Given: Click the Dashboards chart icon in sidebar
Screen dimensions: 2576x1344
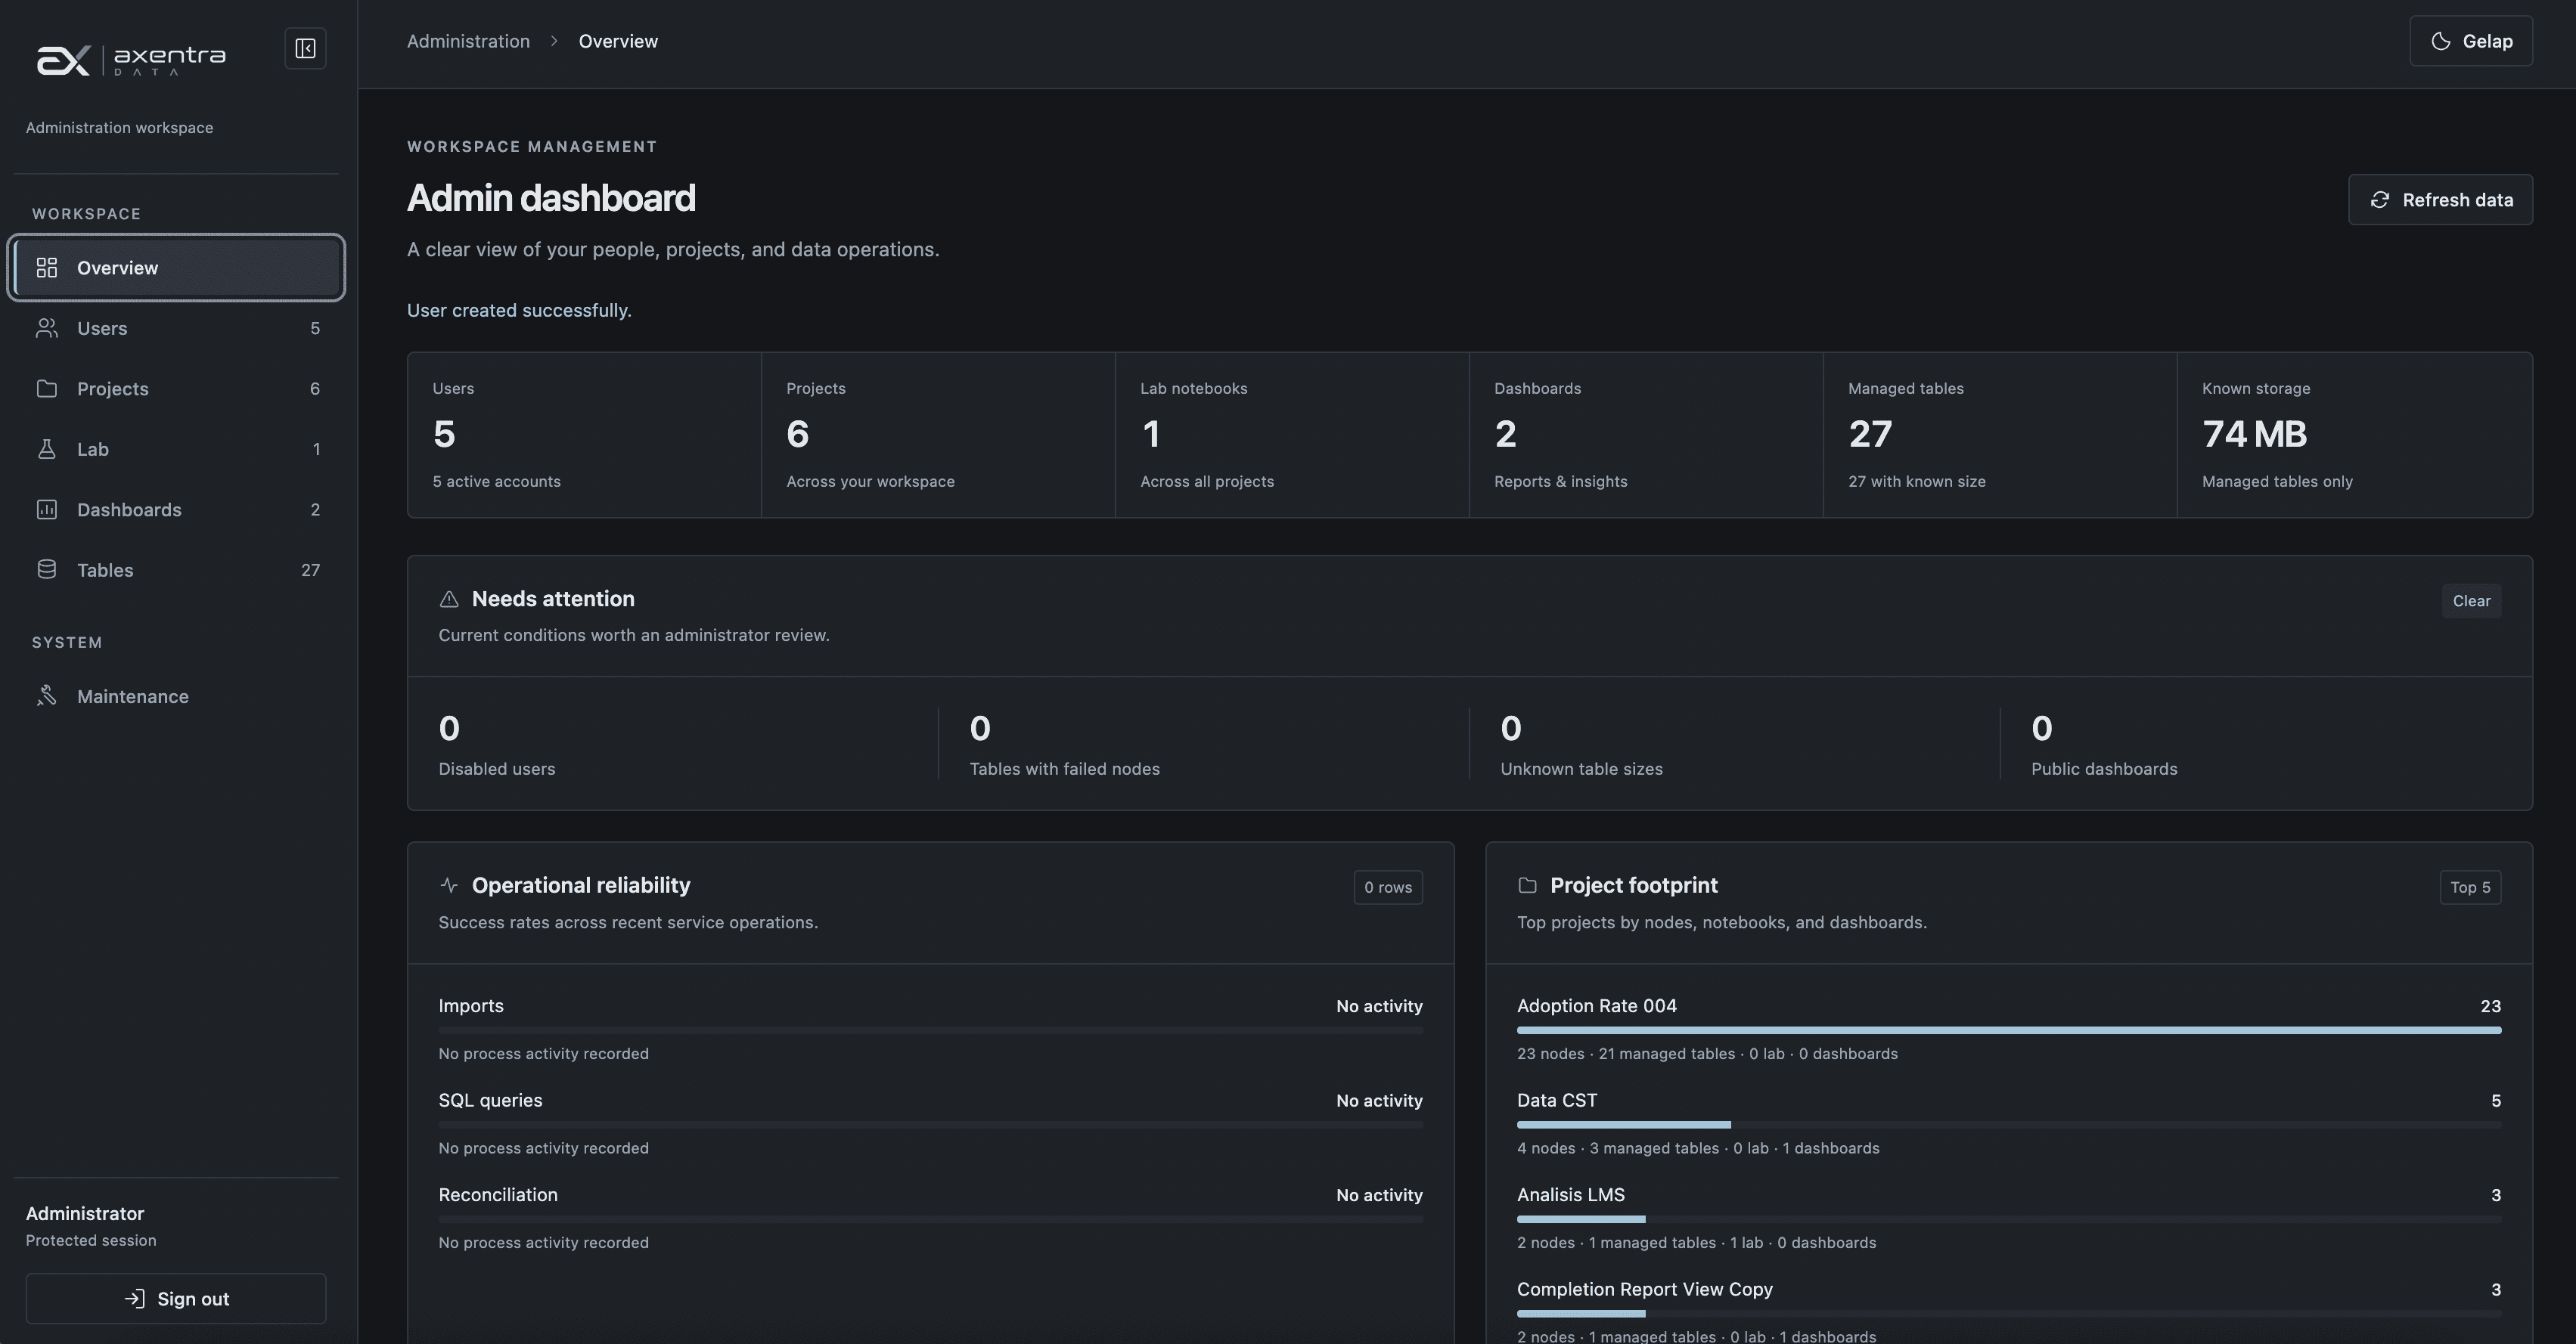Looking at the screenshot, I should 47,509.
